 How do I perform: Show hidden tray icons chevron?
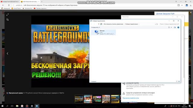tap(169, 106)
